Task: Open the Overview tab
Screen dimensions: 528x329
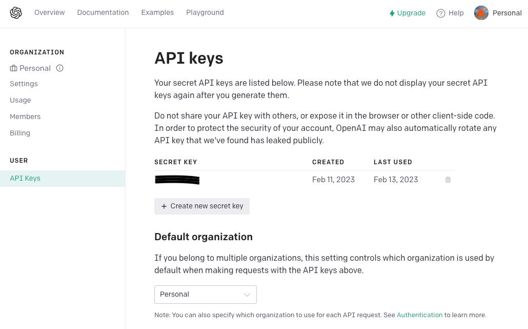Action: 50,12
